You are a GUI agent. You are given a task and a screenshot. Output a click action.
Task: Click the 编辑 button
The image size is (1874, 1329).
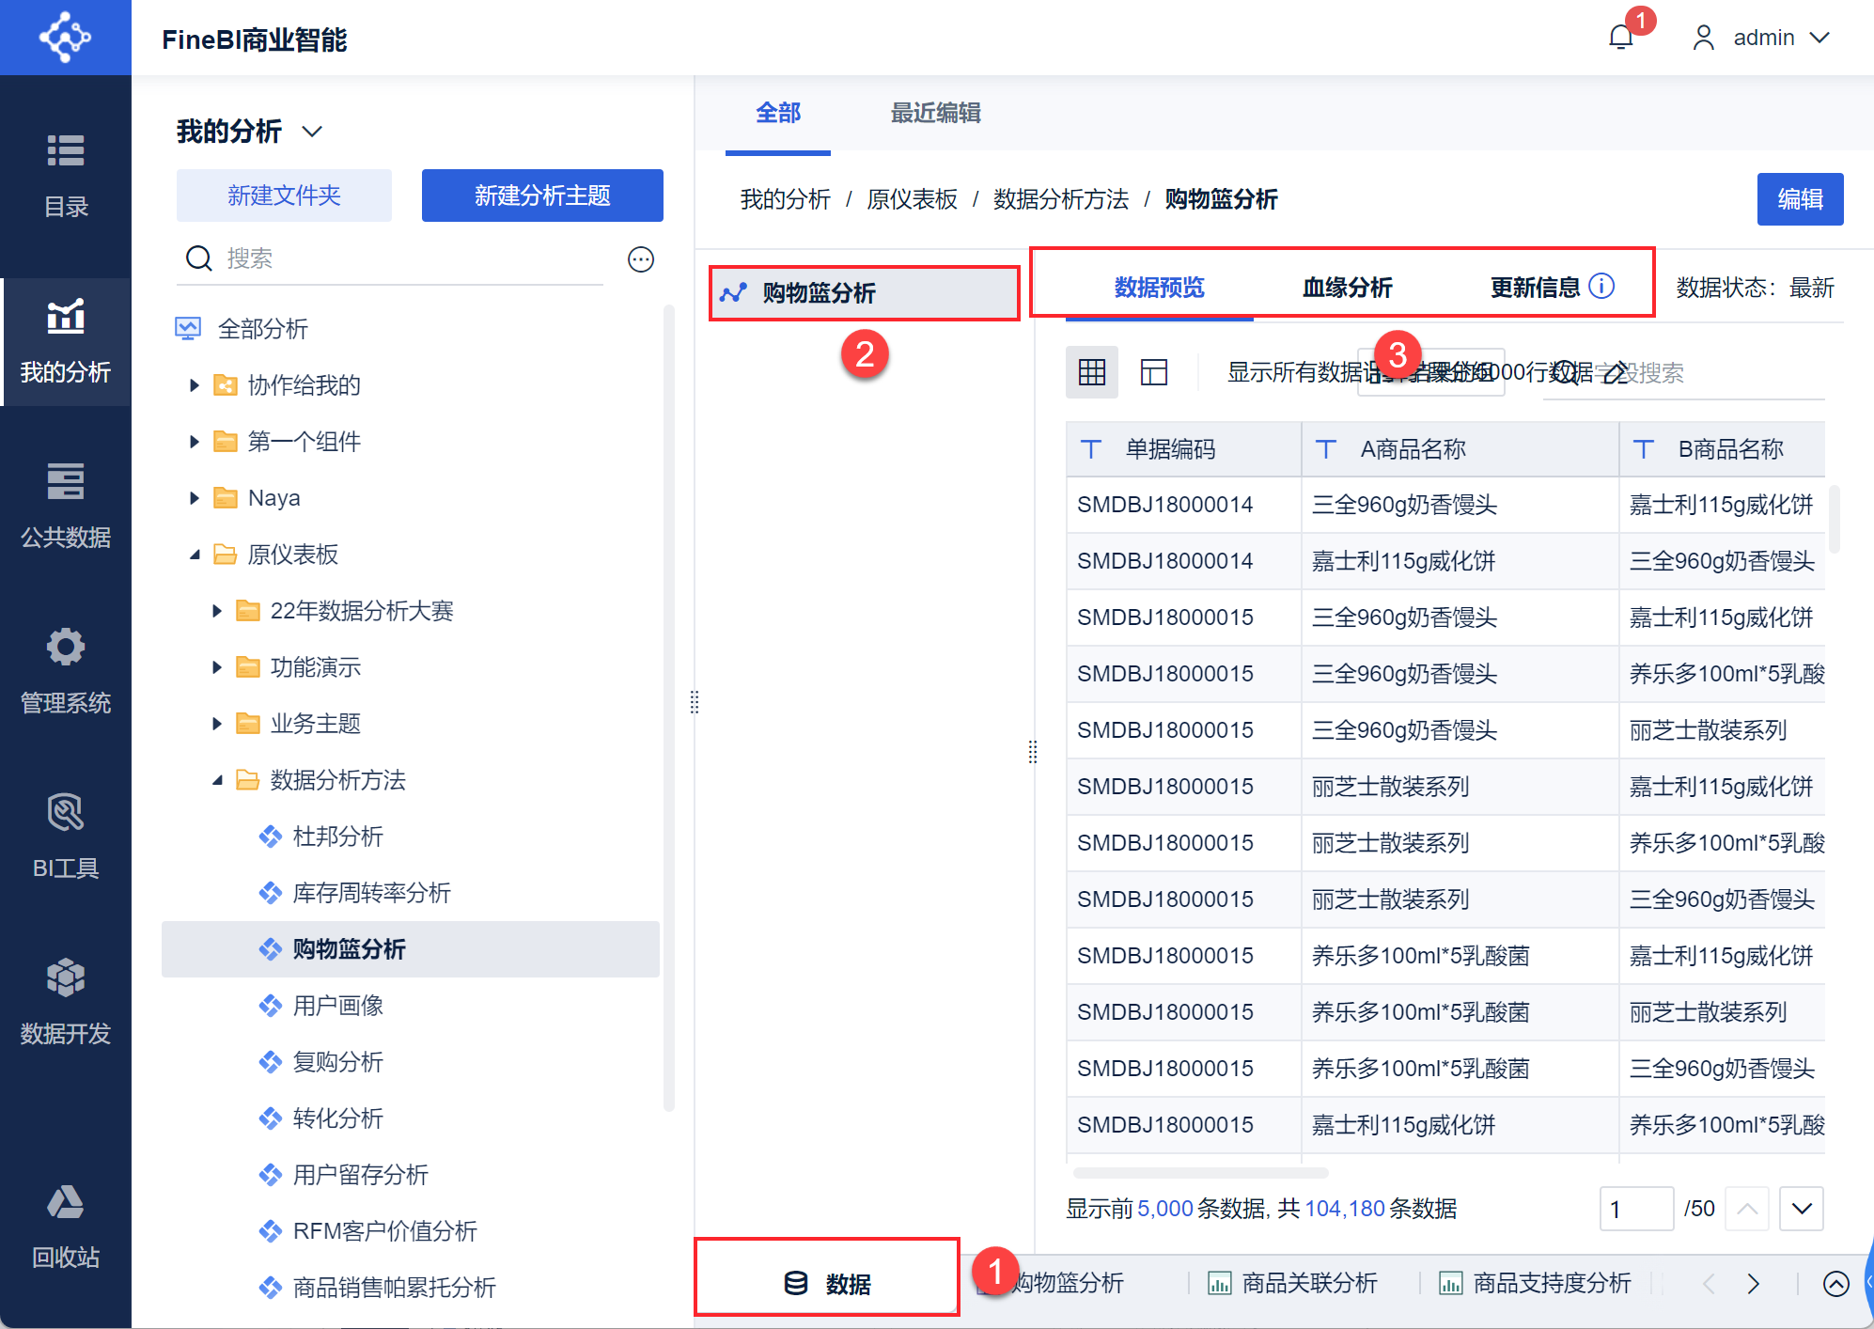point(1800,199)
